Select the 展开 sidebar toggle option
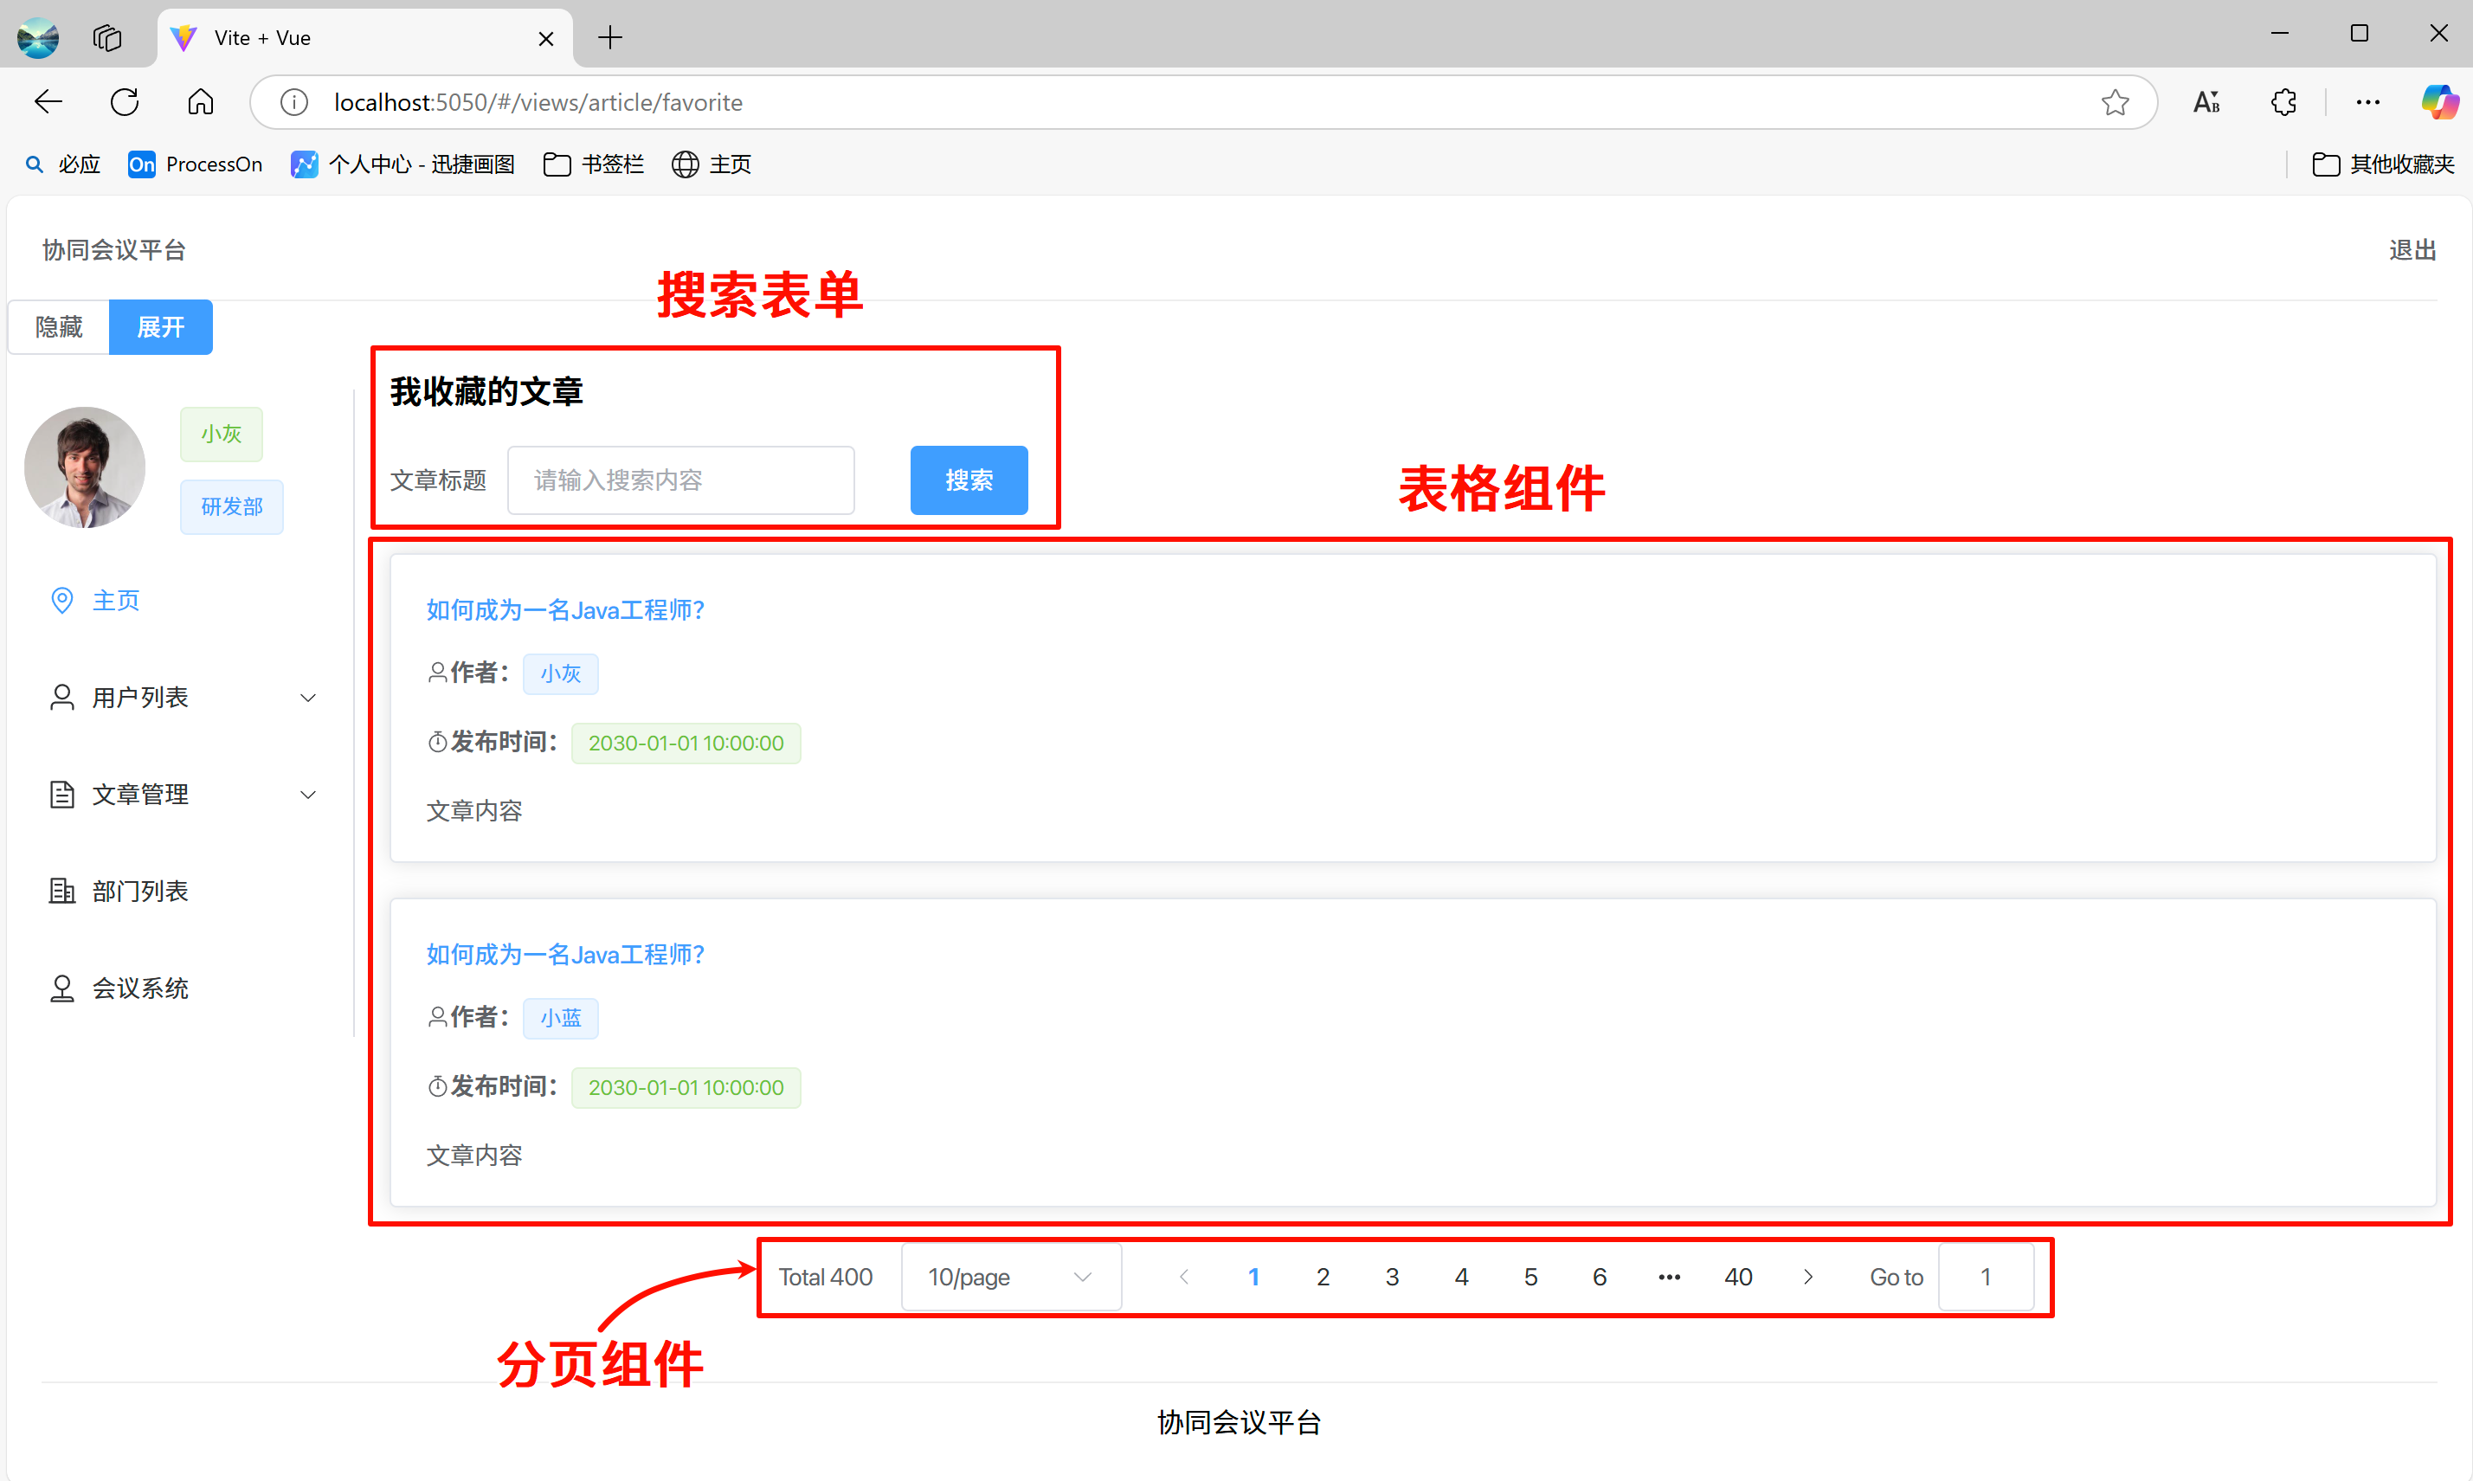 tap(161, 327)
